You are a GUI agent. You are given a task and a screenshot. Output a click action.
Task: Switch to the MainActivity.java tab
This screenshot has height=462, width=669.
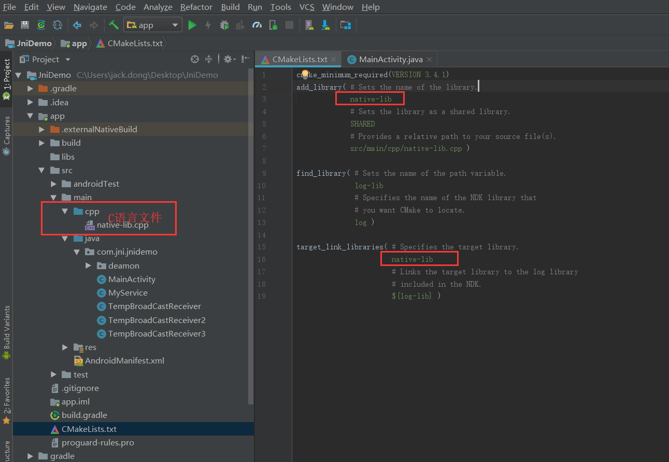click(x=390, y=59)
